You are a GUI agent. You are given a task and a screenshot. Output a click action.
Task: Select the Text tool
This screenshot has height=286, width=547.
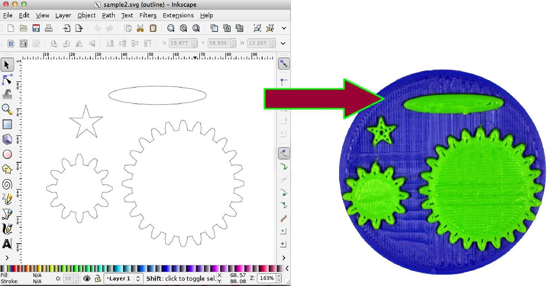click(7, 244)
